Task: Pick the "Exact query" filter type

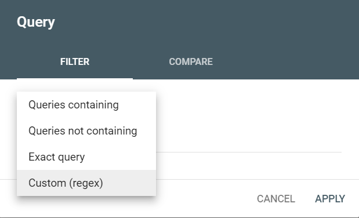Action: click(86, 157)
